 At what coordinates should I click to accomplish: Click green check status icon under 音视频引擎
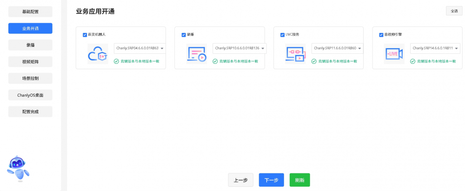(413, 61)
